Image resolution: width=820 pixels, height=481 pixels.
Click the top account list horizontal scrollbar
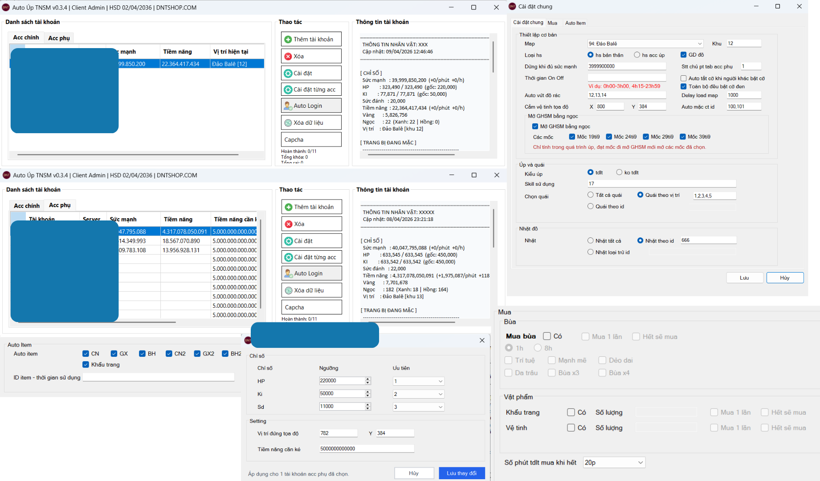pyautogui.click(x=128, y=155)
